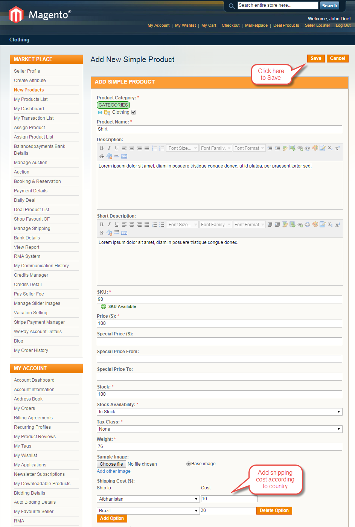
Task: Click the Magento logo
Action: (x=40, y=15)
